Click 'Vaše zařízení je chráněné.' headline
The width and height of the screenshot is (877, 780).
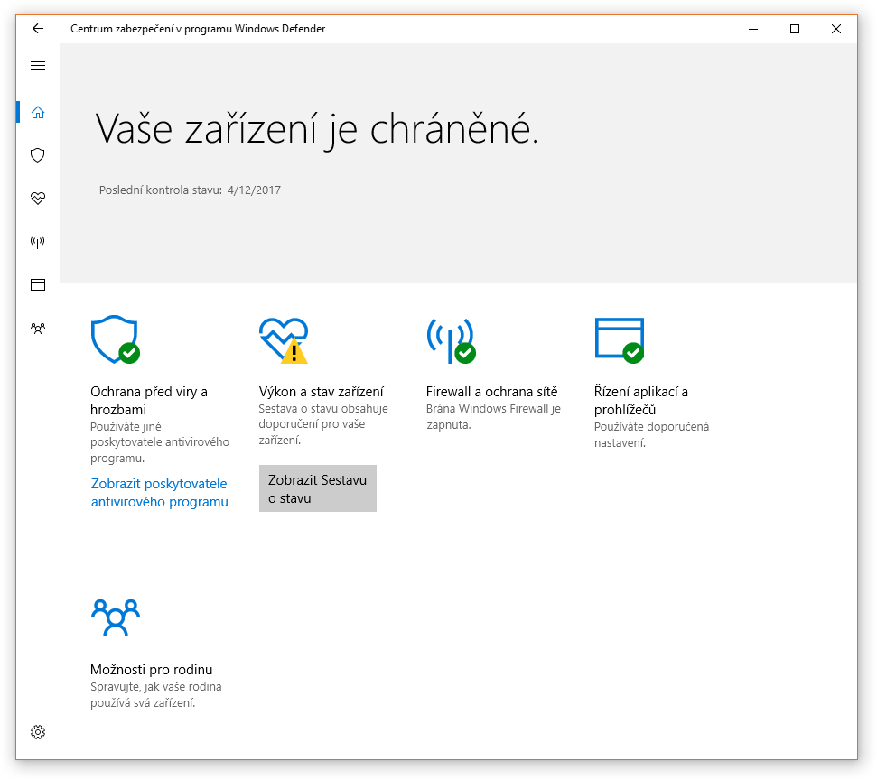(x=317, y=129)
